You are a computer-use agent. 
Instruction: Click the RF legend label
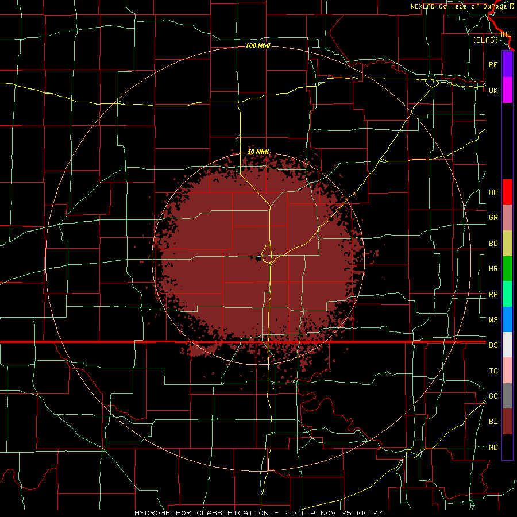[x=493, y=64]
